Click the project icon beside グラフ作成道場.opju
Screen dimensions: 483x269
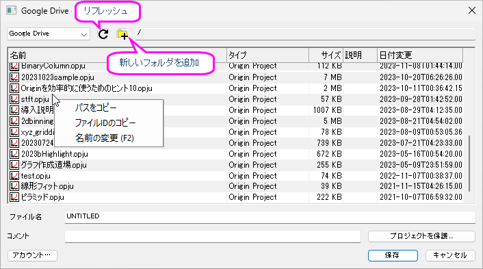(14, 165)
